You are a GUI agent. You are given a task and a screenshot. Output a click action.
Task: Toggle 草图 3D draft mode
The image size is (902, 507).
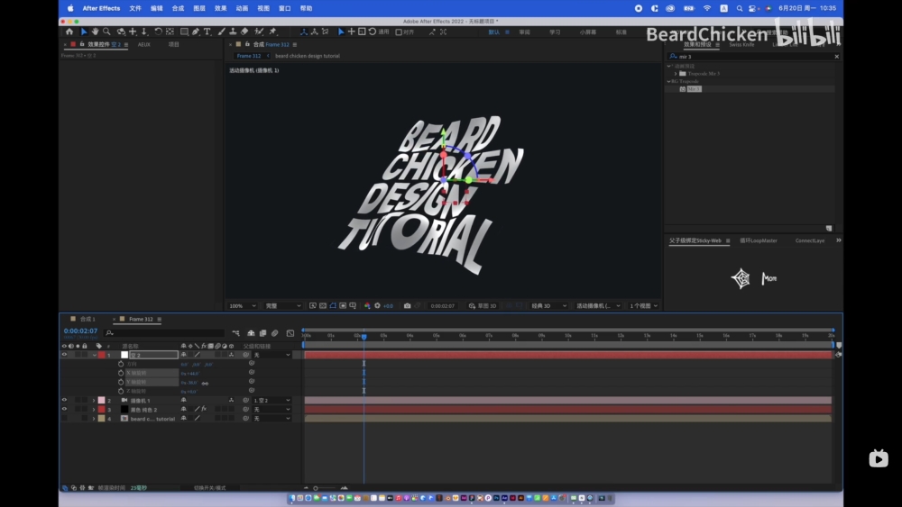click(x=482, y=306)
